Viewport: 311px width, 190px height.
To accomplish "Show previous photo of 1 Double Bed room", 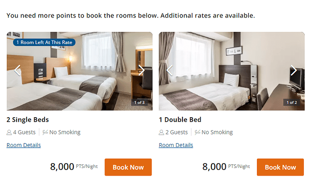I will [x=169, y=71].
